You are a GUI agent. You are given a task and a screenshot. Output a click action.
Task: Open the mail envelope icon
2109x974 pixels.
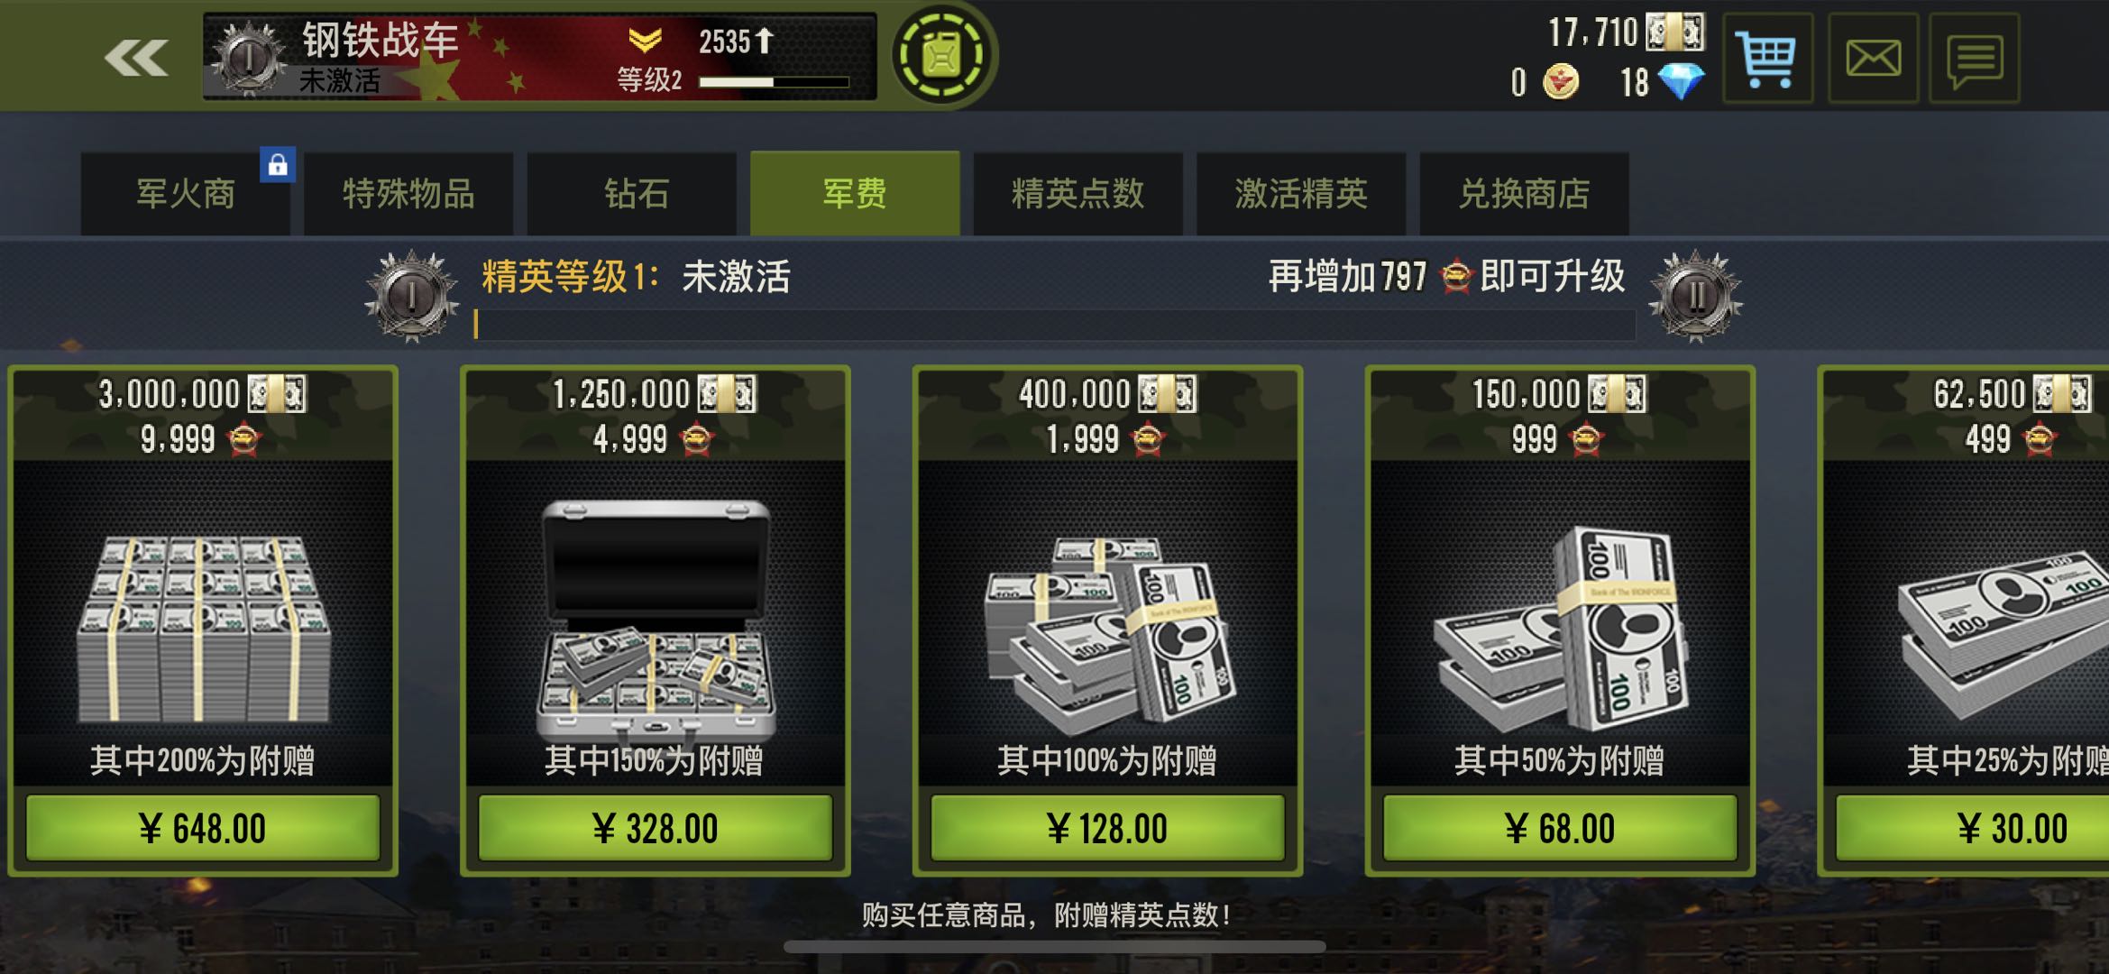click(1873, 59)
